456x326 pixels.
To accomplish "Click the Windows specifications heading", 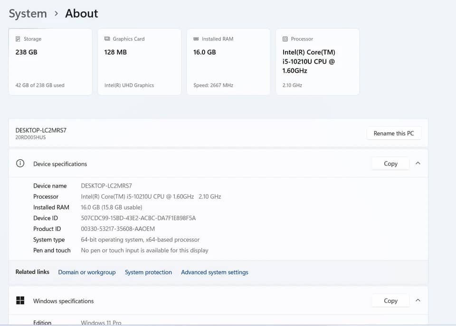I will click(x=63, y=301).
